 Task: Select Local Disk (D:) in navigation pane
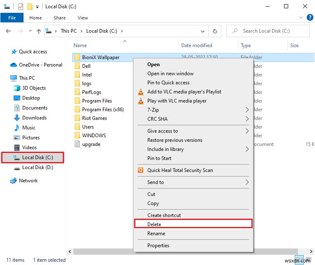(x=37, y=167)
